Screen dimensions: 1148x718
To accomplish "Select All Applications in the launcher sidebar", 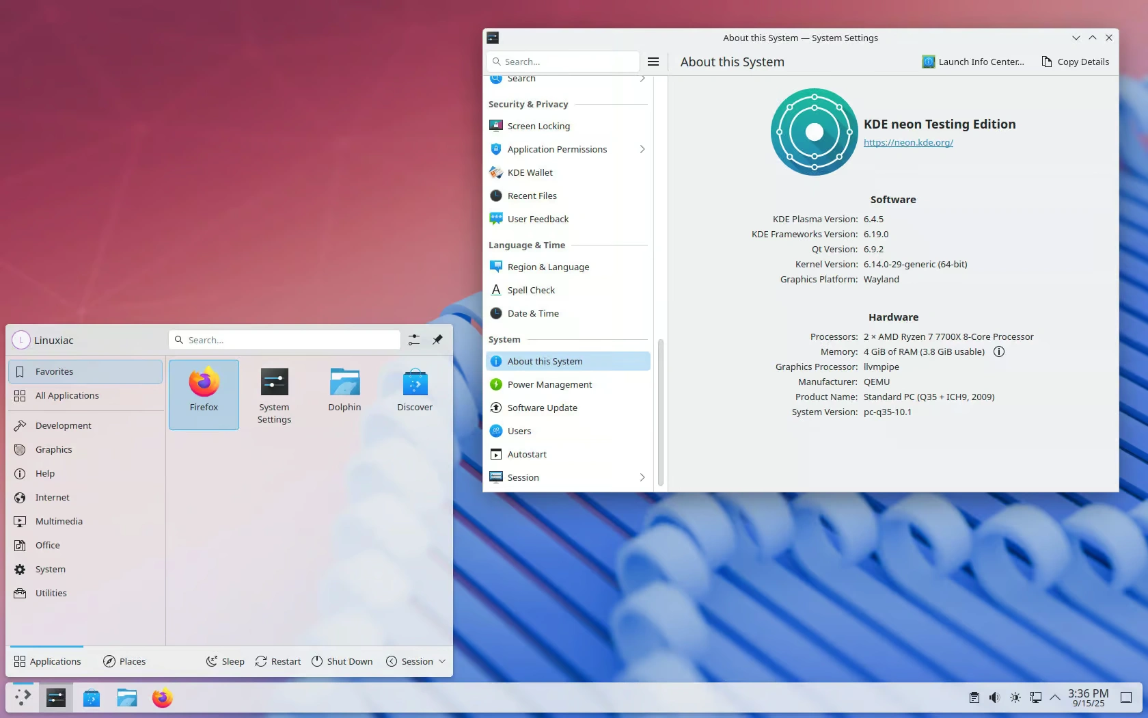I will point(67,396).
